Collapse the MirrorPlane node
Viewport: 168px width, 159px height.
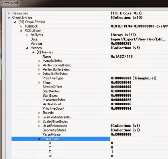[39, 139]
